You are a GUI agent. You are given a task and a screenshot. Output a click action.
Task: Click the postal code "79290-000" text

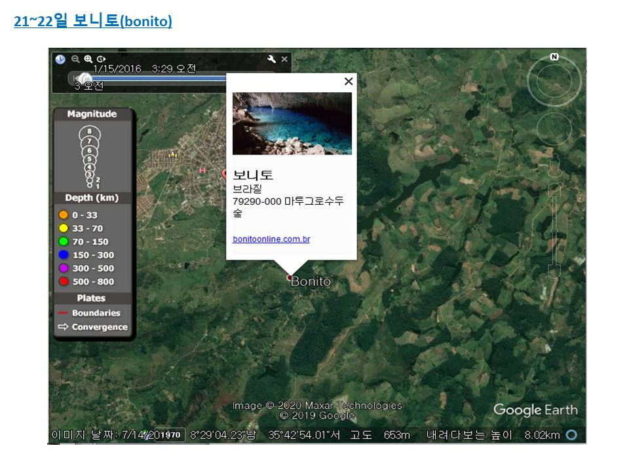point(257,201)
